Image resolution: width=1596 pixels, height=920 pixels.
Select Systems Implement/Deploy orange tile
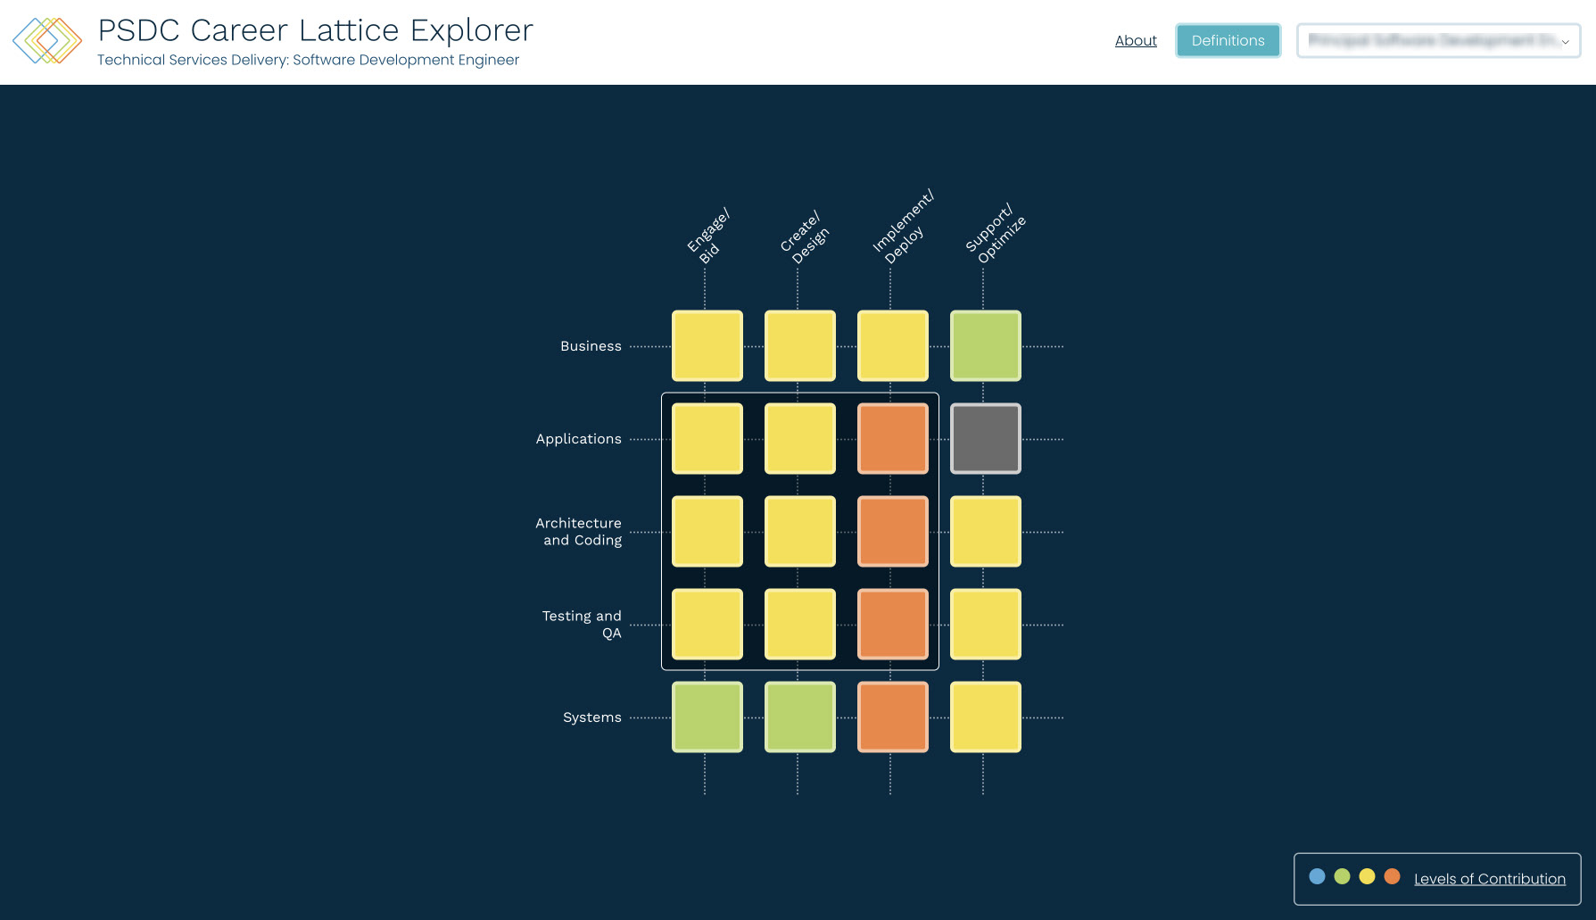point(893,717)
